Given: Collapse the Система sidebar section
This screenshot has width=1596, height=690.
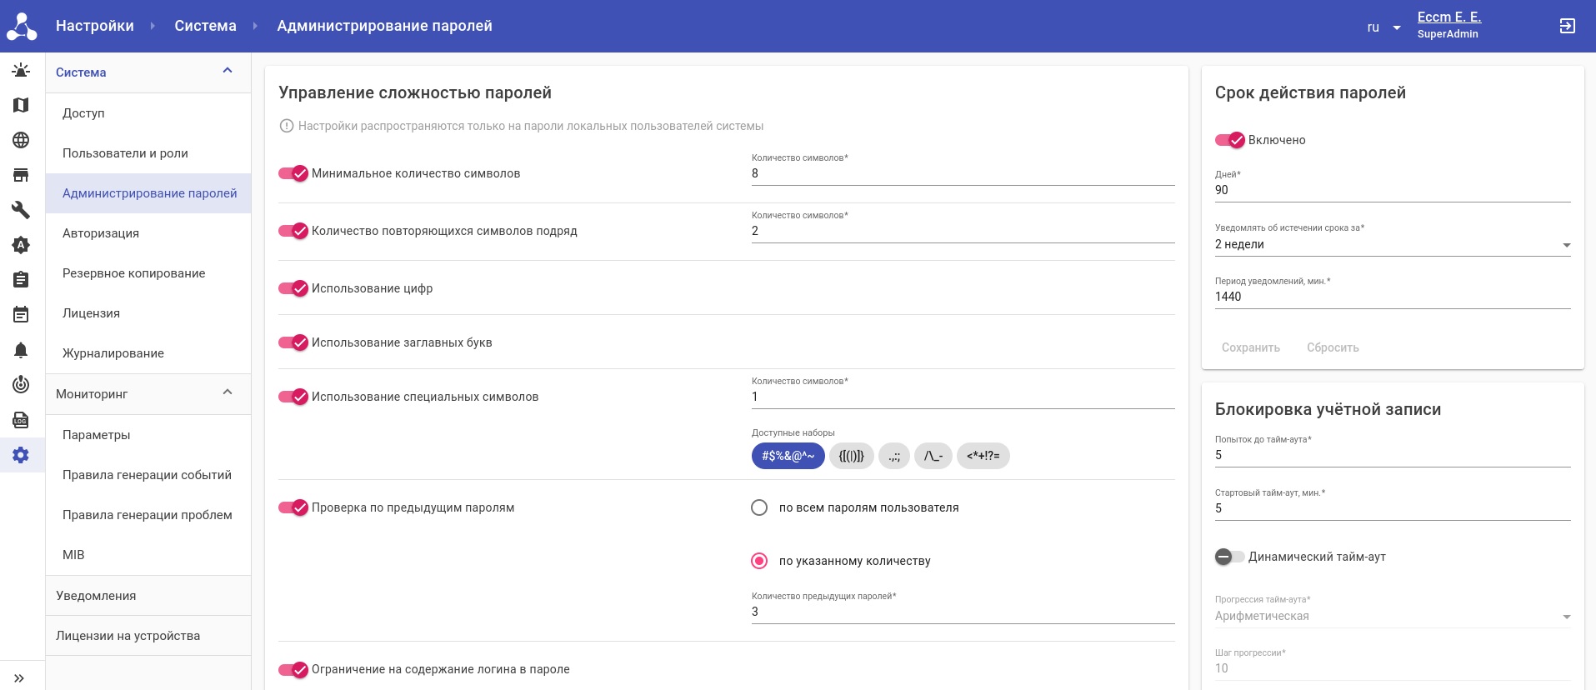Looking at the screenshot, I should pos(228,72).
